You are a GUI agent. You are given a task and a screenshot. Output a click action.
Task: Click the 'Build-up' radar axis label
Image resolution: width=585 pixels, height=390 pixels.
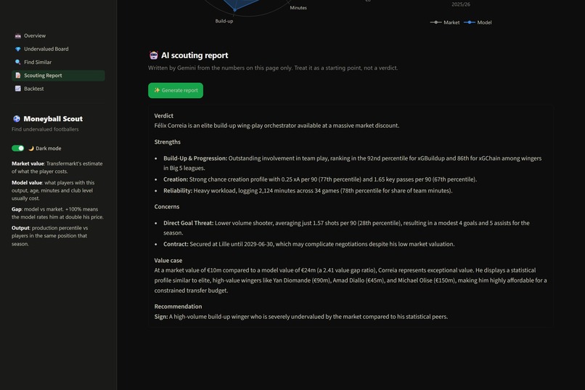point(224,21)
